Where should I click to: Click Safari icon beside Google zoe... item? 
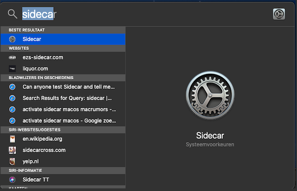[12, 120]
